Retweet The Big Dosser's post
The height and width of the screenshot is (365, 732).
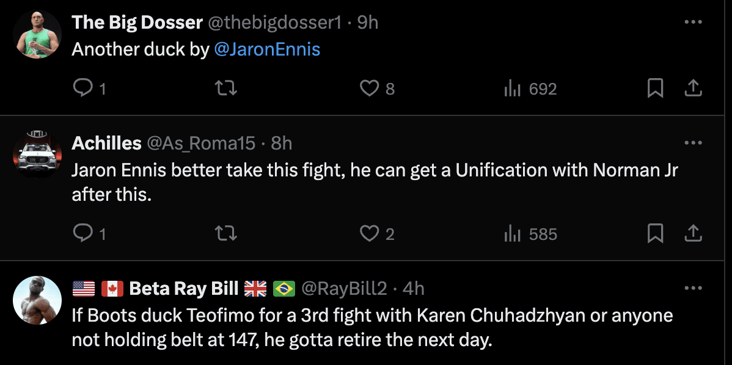click(227, 89)
